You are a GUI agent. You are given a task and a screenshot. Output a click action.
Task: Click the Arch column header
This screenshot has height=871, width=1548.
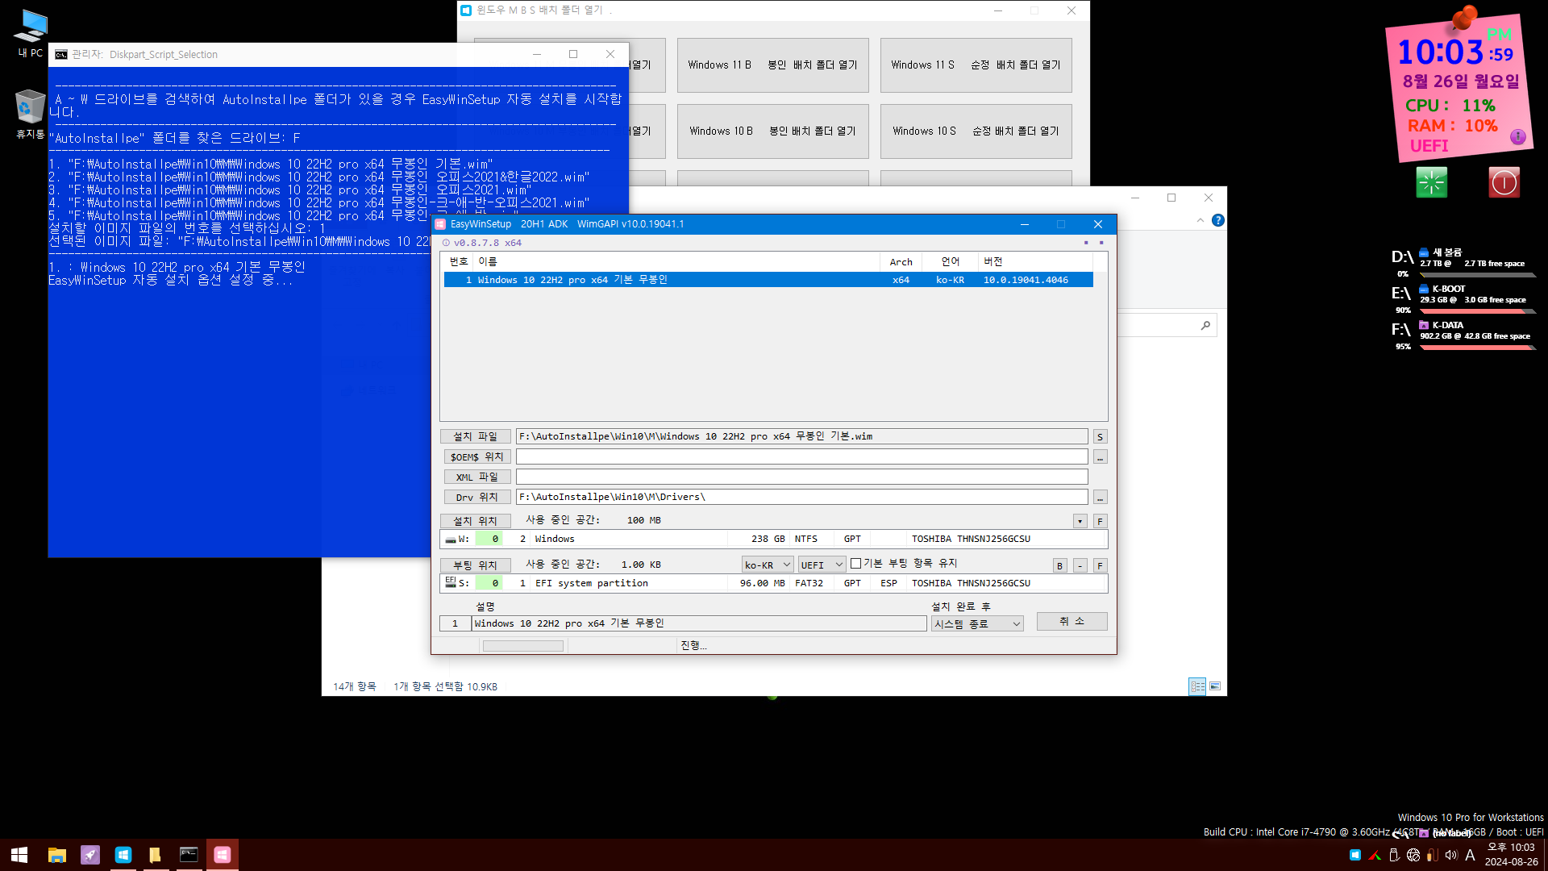(901, 261)
